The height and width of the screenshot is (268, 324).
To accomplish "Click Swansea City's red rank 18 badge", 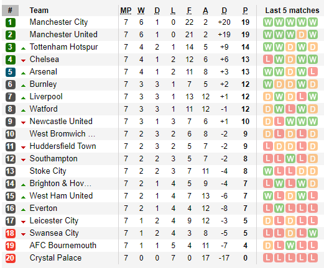I will pos(11,233).
